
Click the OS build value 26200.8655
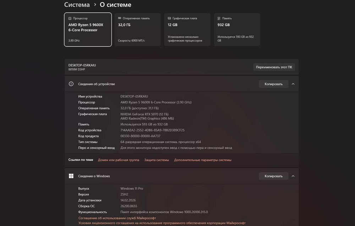pyautogui.click(x=129, y=206)
